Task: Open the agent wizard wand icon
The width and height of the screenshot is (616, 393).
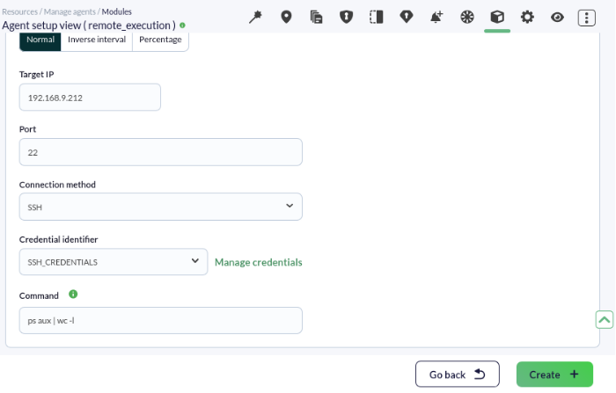Action: tap(255, 18)
